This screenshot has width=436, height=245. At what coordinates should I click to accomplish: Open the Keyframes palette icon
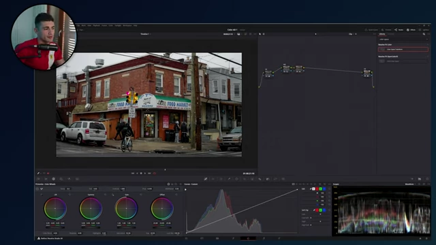click(411, 179)
